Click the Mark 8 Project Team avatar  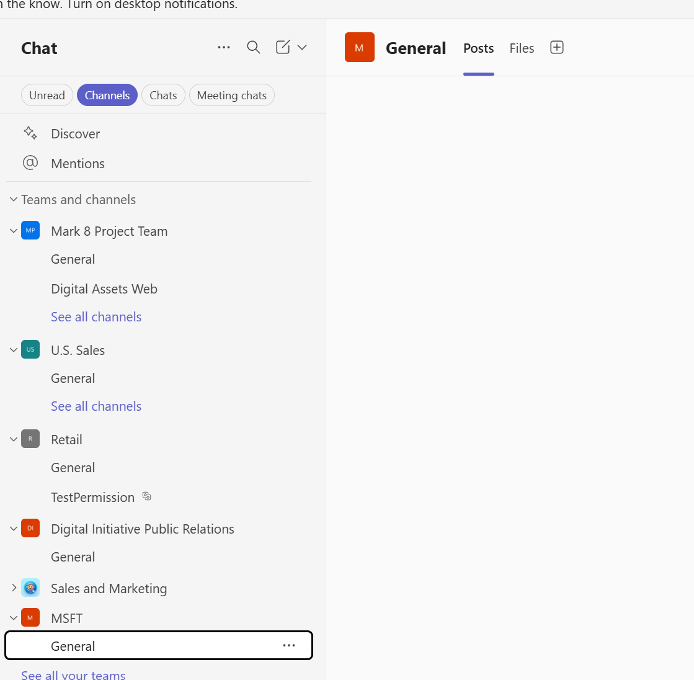[30, 230]
